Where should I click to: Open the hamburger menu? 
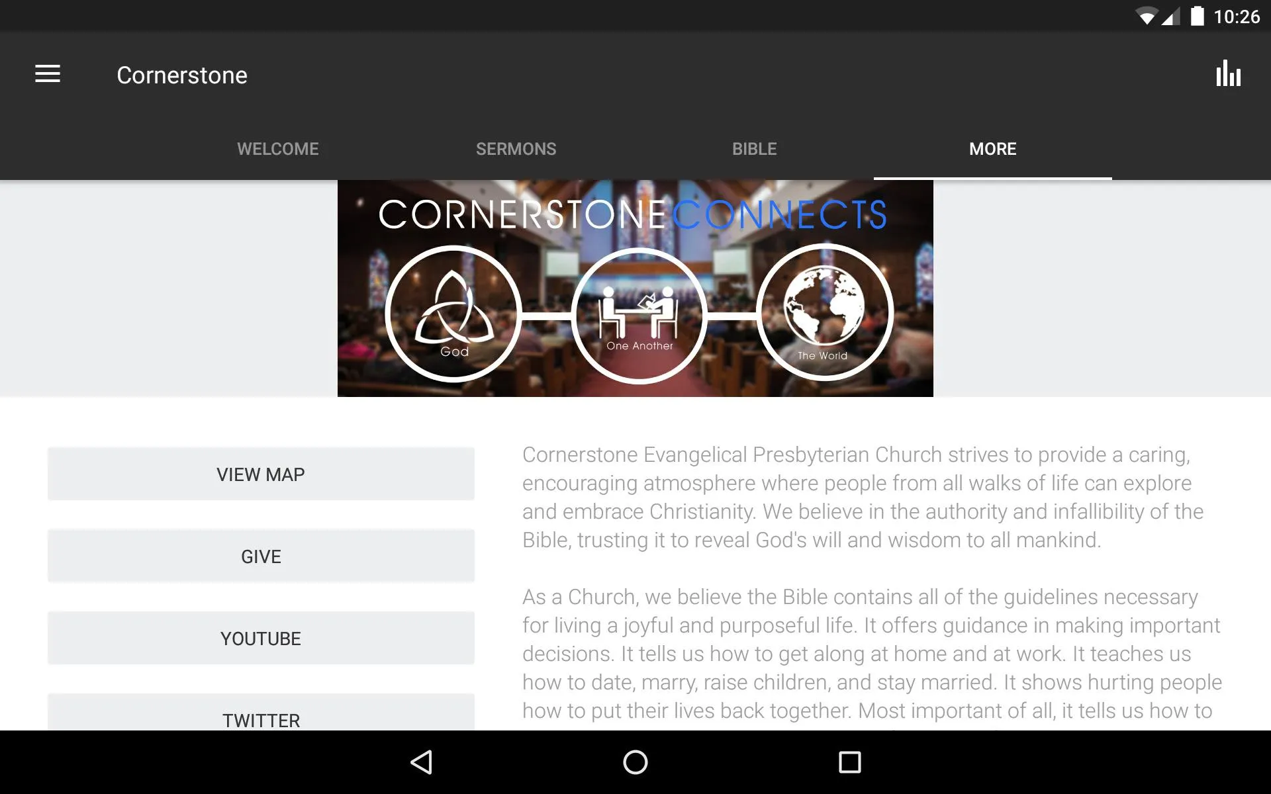point(48,75)
